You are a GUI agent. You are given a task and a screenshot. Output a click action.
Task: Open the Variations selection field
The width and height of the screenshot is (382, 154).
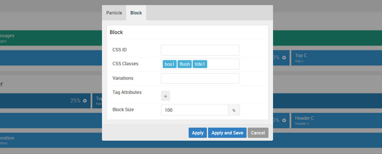(x=200, y=78)
